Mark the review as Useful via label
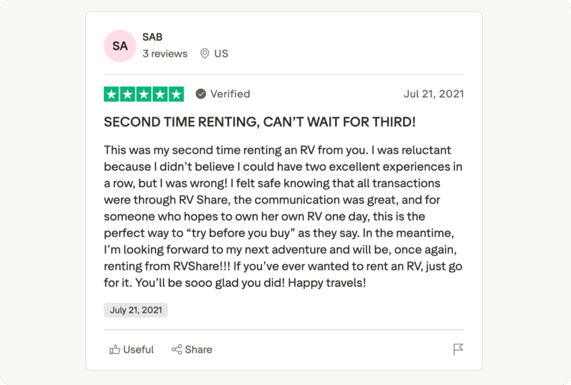The width and height of the screenshot is (571, 385). 138,350
